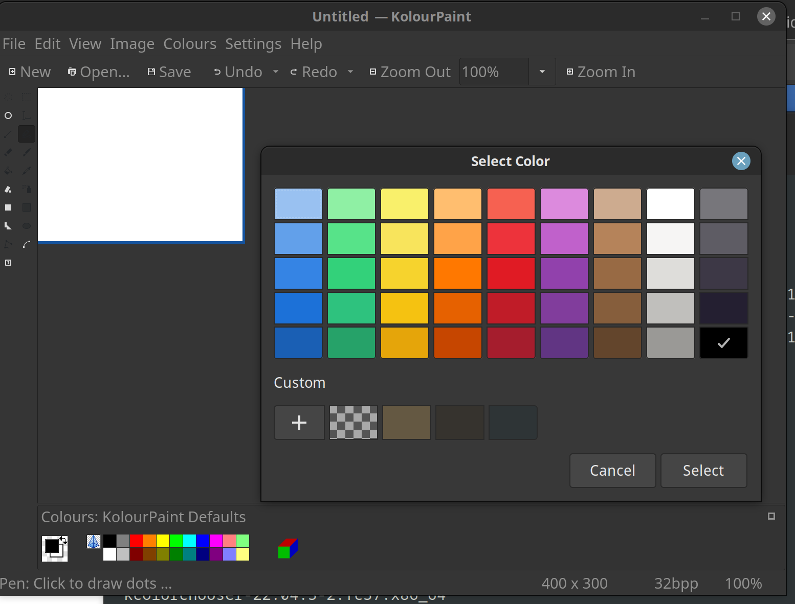Activate the Text tool
Viewport: 795px width, 604px height.
coord(27,115)
